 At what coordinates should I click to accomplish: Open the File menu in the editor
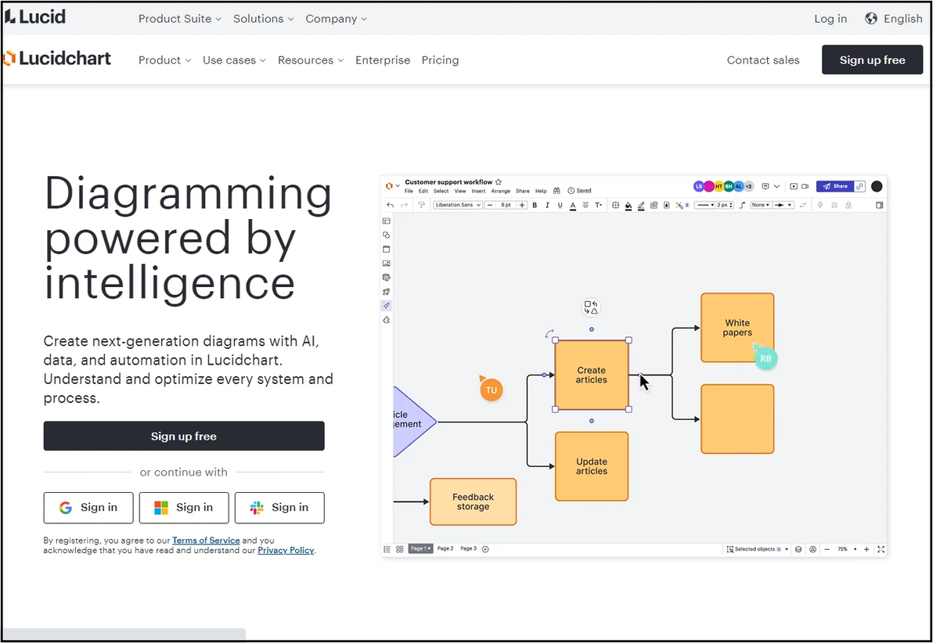click(x=409, y=191)
